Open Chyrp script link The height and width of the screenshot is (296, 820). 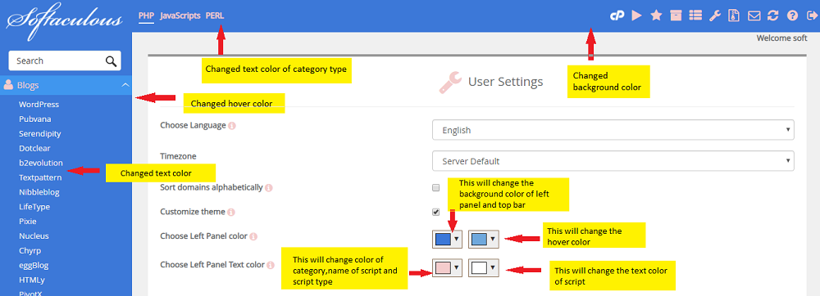point(30,250)
